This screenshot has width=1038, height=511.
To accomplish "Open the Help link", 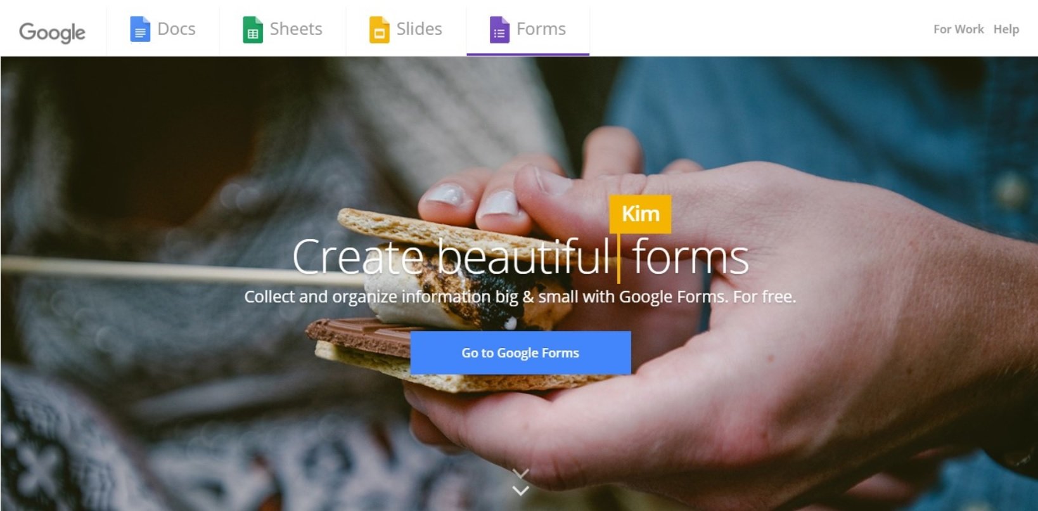I will click(1006, 29).
